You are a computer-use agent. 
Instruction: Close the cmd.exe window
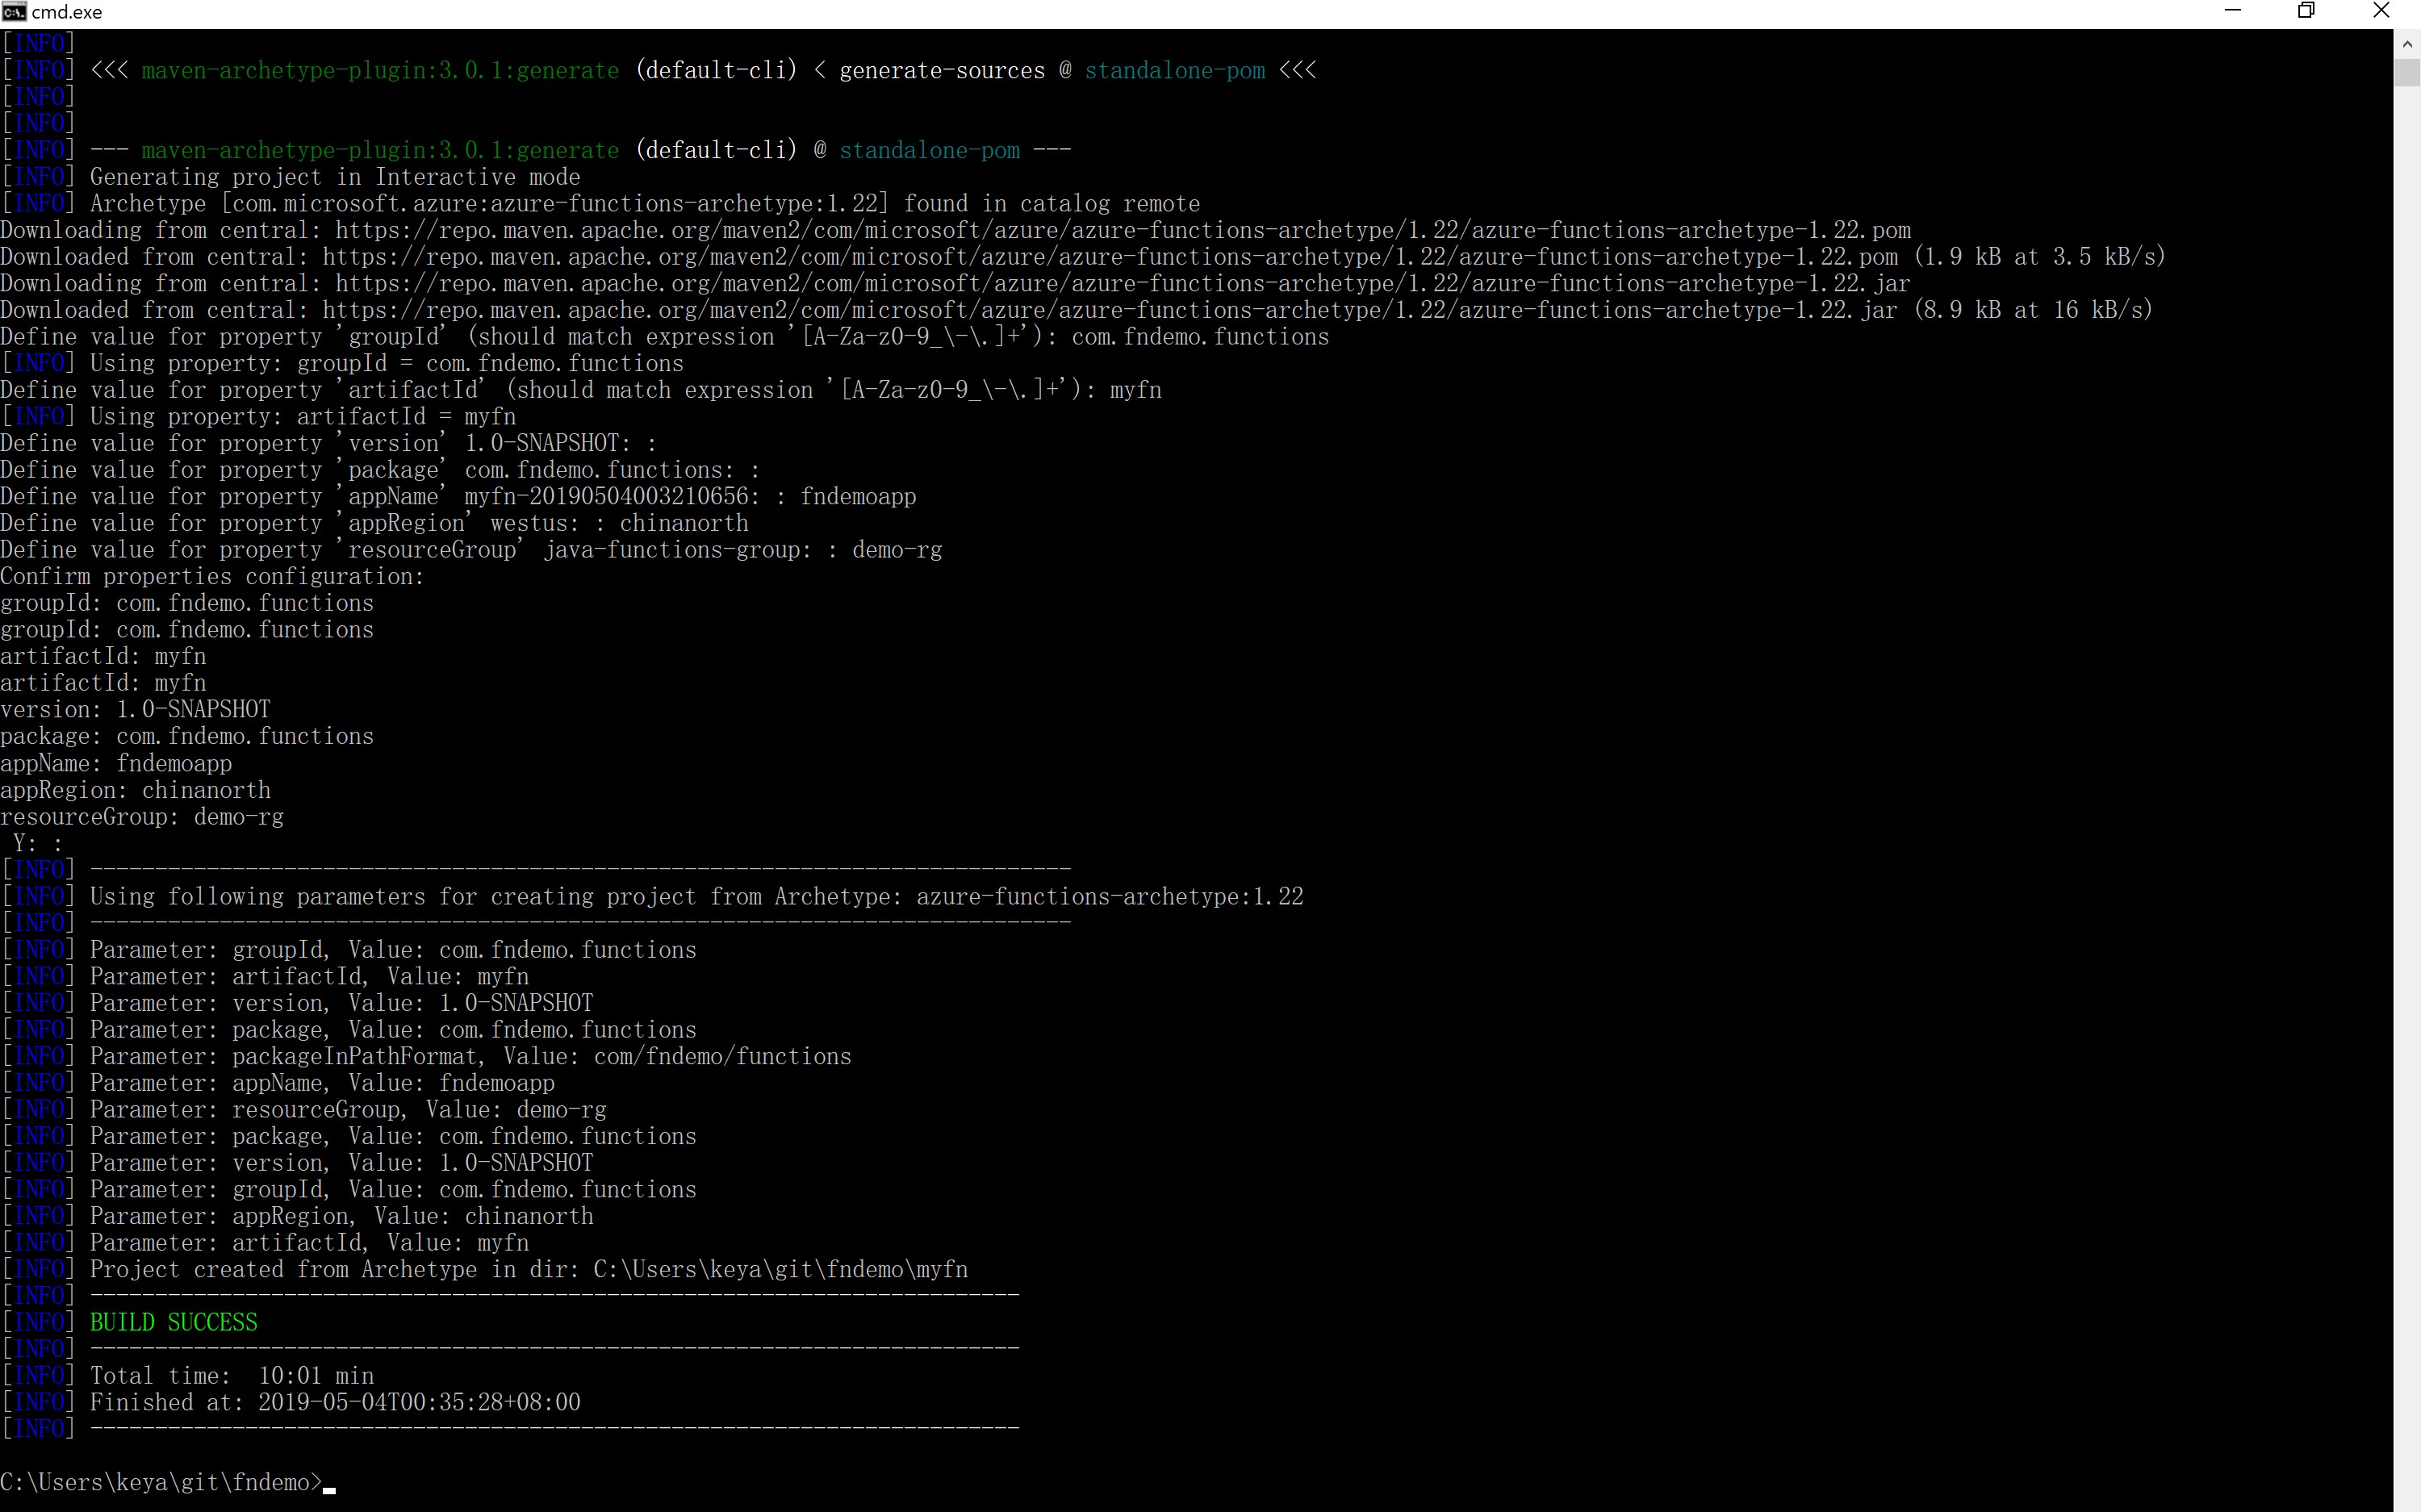2381,11
